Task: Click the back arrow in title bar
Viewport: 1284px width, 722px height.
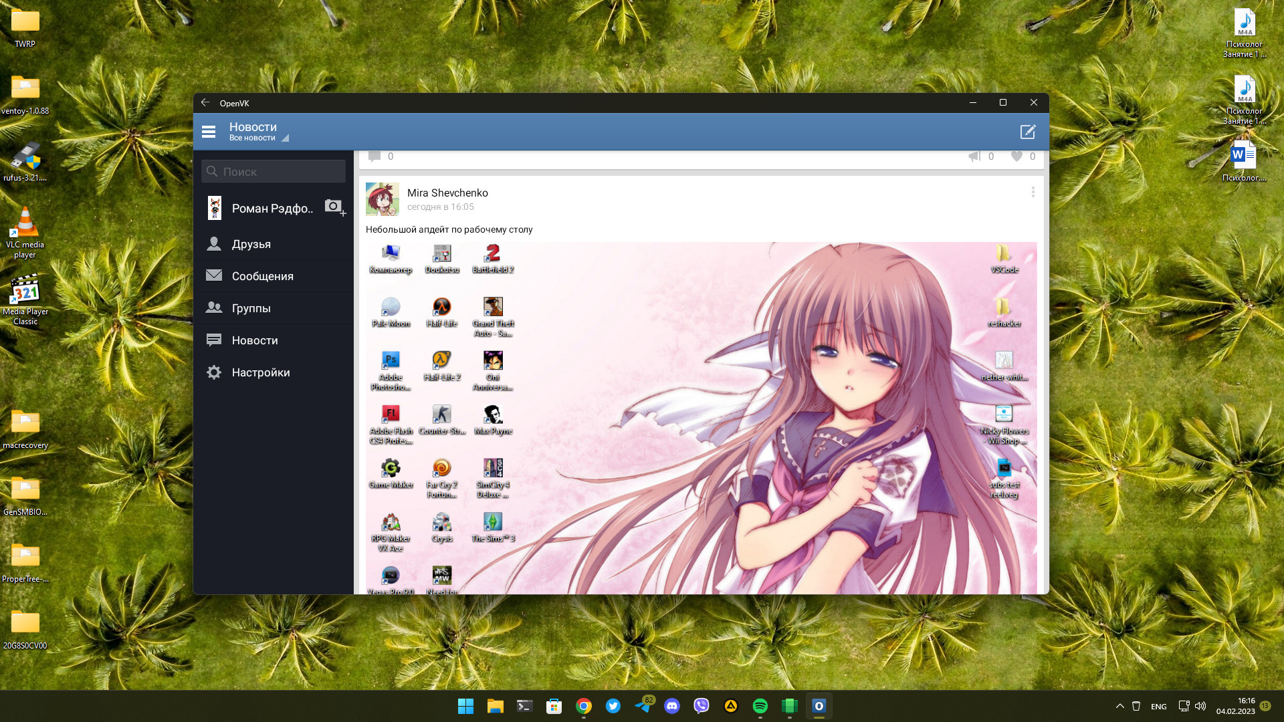Action: tap(205, 103)
